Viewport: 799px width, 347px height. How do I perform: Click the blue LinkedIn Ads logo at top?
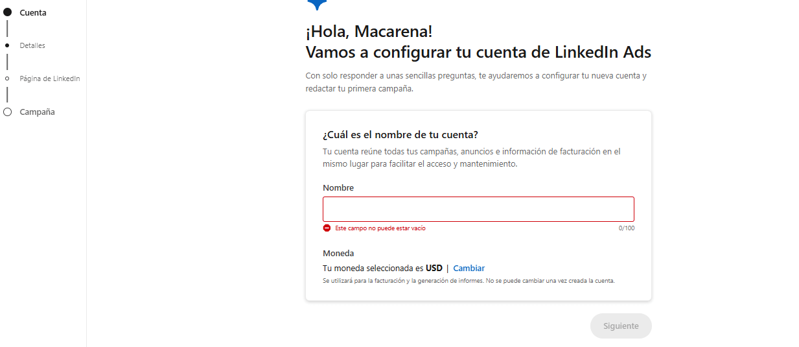pyautogui.click(x=317, y=5)
